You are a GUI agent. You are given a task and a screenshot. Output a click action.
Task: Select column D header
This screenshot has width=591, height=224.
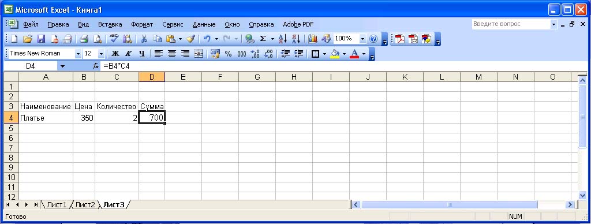(x=152, y=77)
